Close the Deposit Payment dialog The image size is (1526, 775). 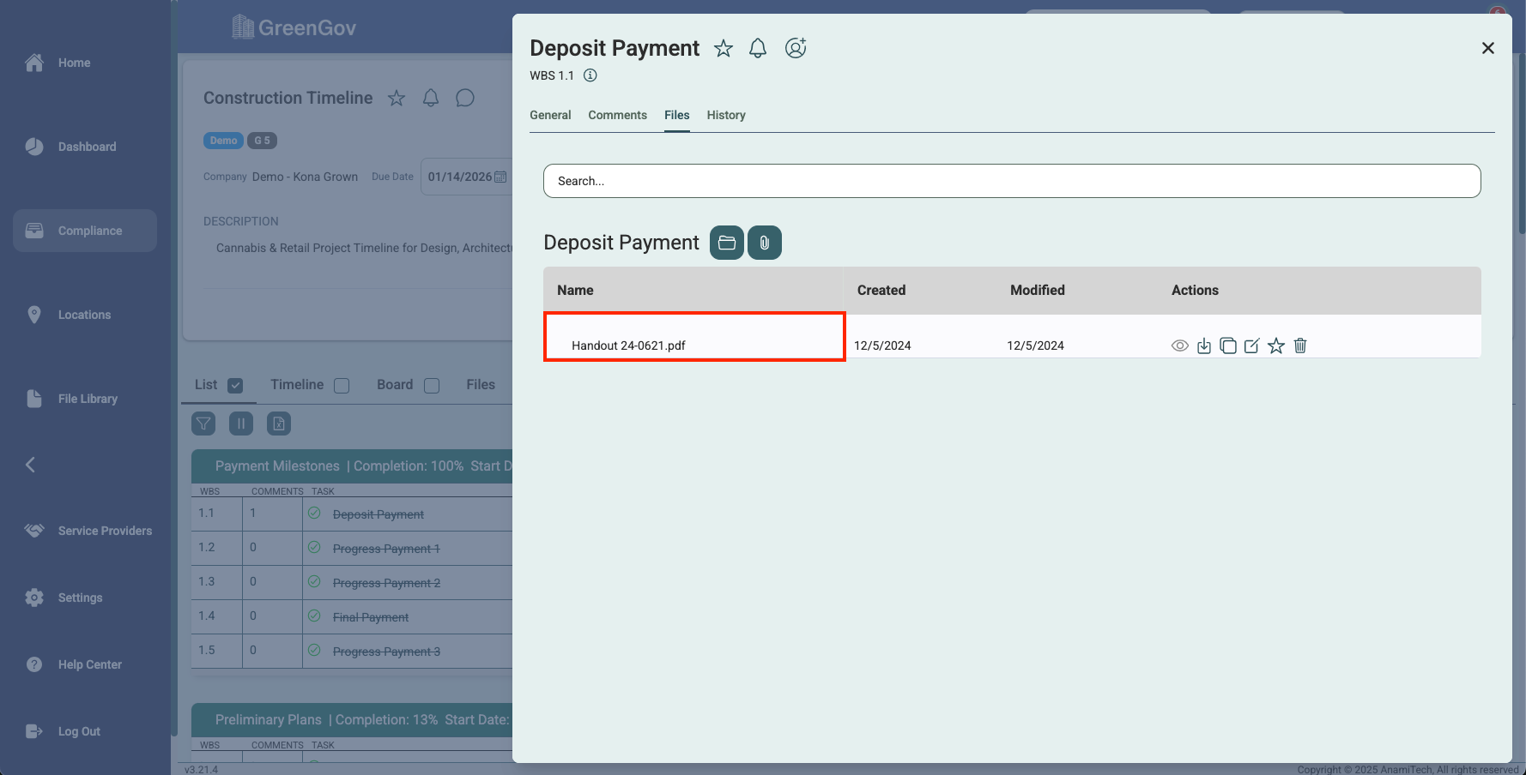pos(1488,48)
